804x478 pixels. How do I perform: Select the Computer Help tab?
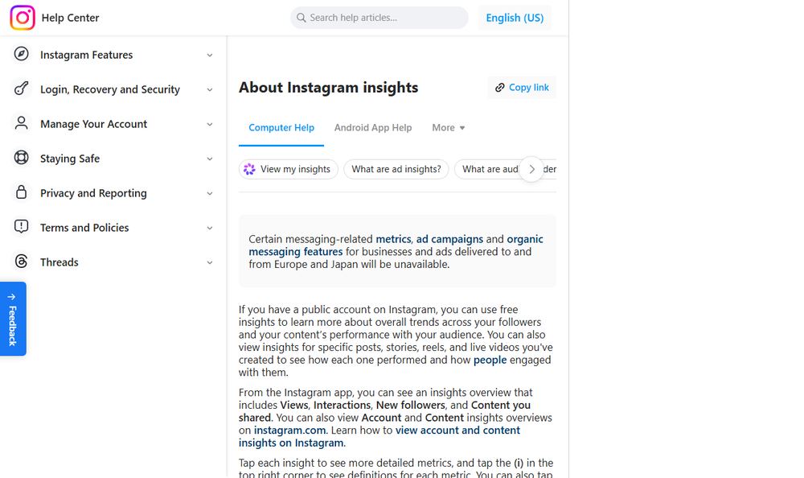[281, 128]
